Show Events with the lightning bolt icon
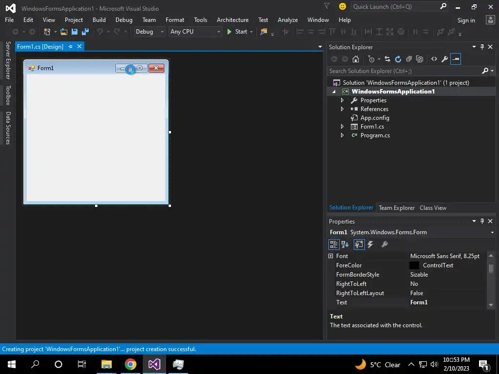This screenshot has height=374, width=499. [370, 244]
